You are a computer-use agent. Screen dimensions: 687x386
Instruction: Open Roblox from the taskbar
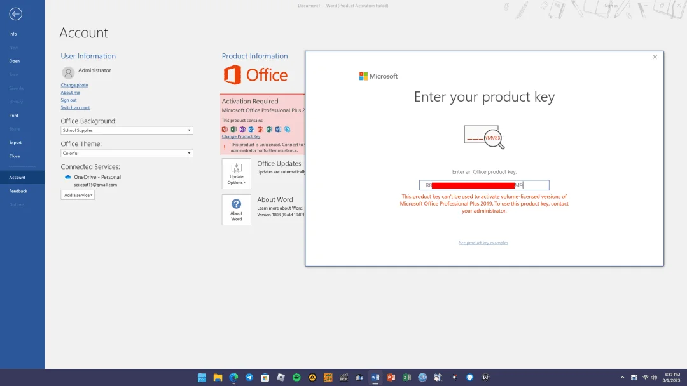(x=281, y=377)
